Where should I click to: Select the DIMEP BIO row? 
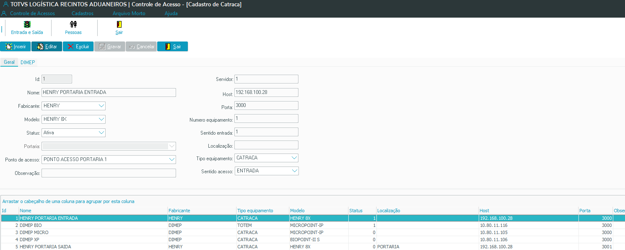(x=312, y=225)
